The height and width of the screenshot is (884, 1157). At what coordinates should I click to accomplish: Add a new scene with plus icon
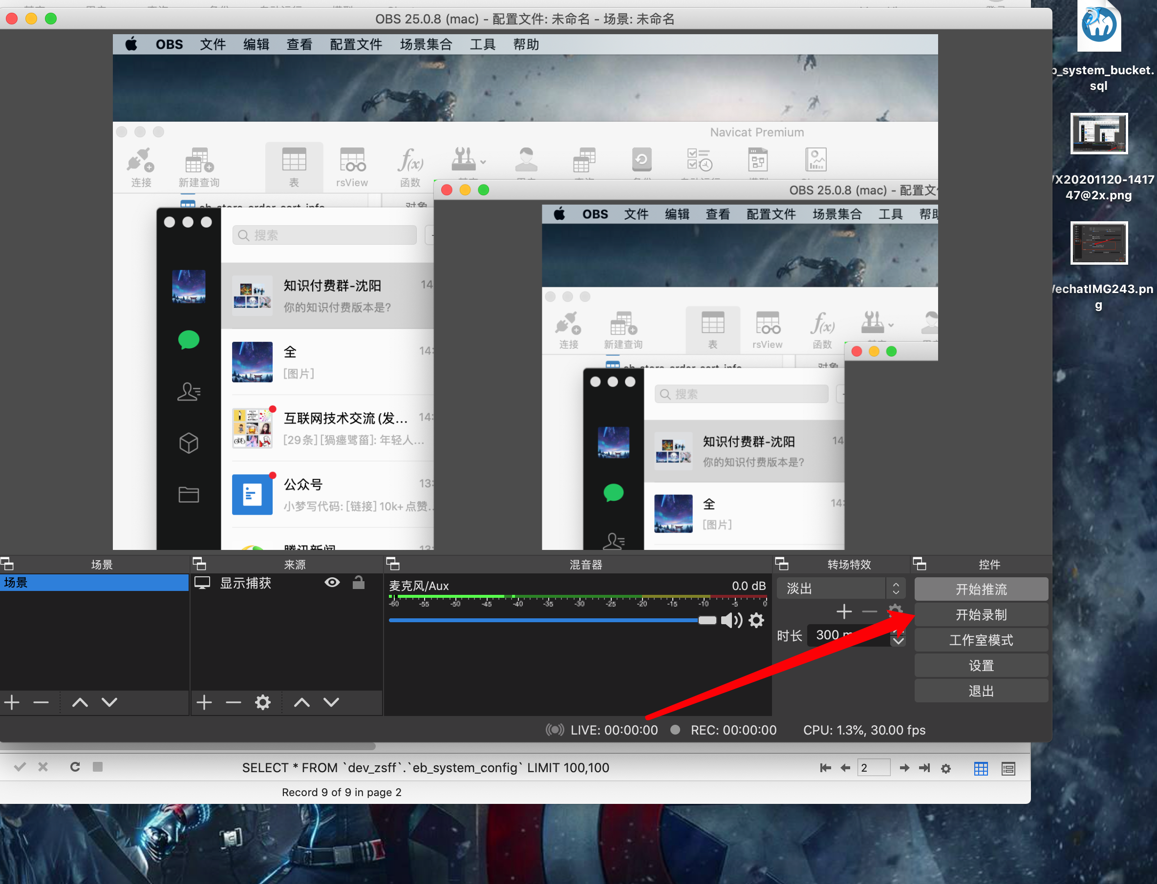coord(12,702)
